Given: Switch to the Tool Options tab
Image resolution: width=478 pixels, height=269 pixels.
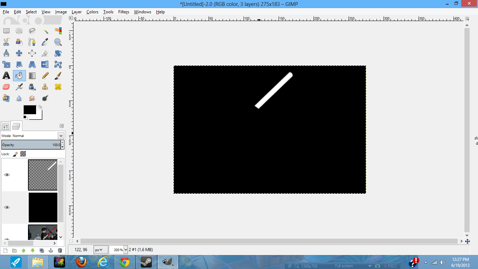Looking at the screenshot, I should click(5, 126).
